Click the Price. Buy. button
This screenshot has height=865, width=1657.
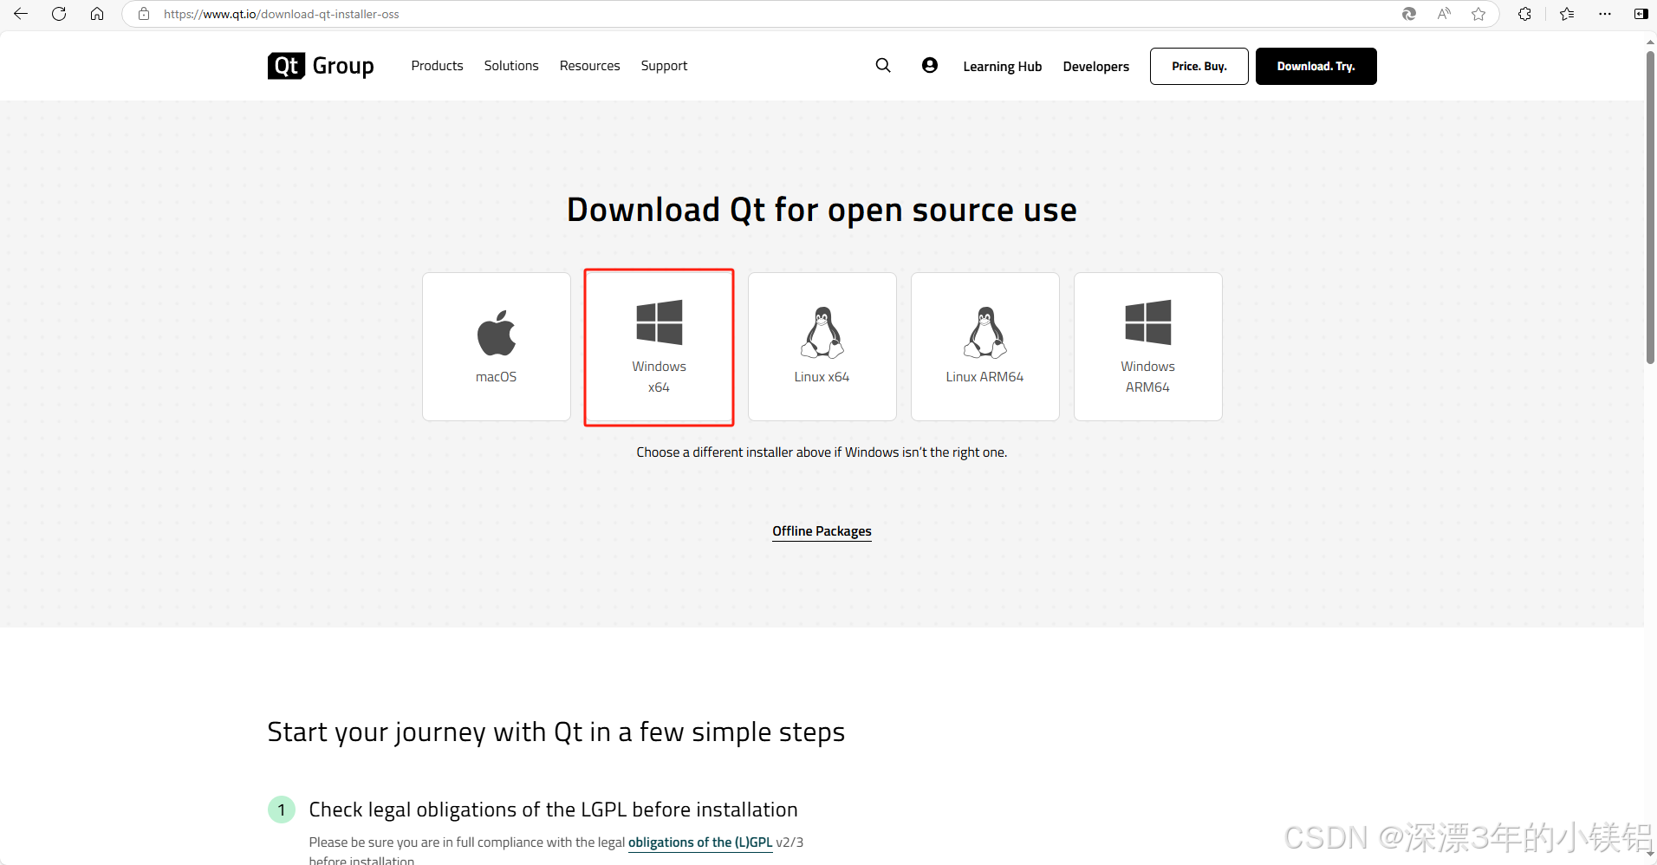pos(1199,66)
